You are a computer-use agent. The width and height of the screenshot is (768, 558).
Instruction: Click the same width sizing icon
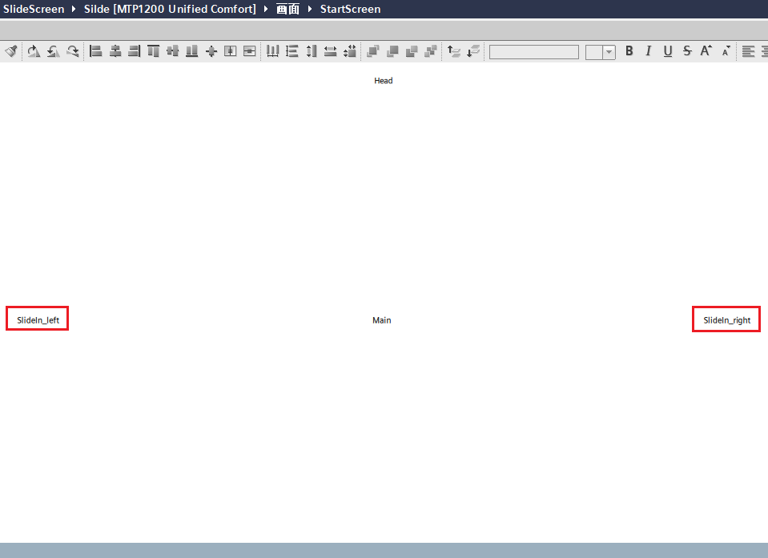331,51
